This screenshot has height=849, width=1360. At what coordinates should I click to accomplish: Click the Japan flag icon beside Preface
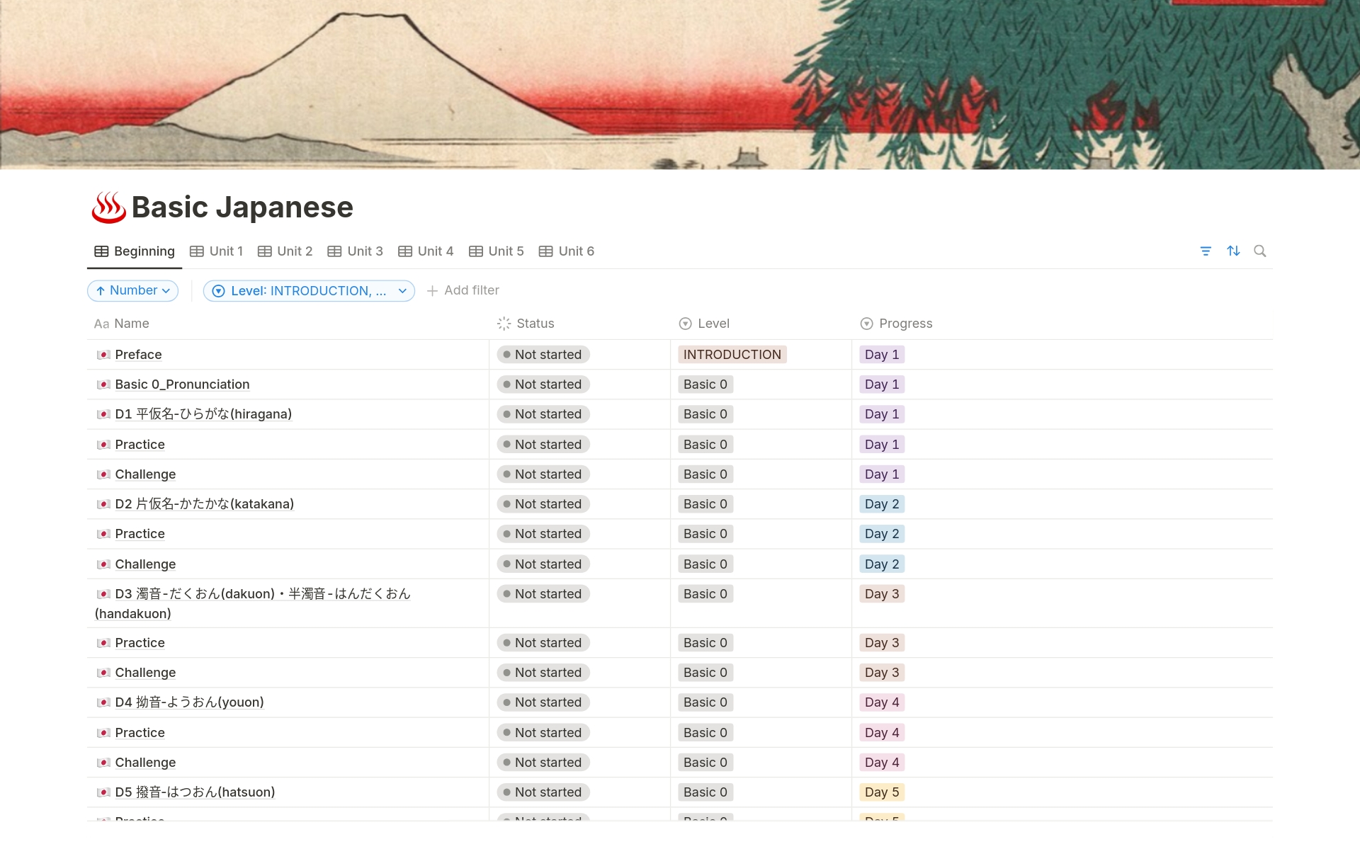[x=103, y=355]
